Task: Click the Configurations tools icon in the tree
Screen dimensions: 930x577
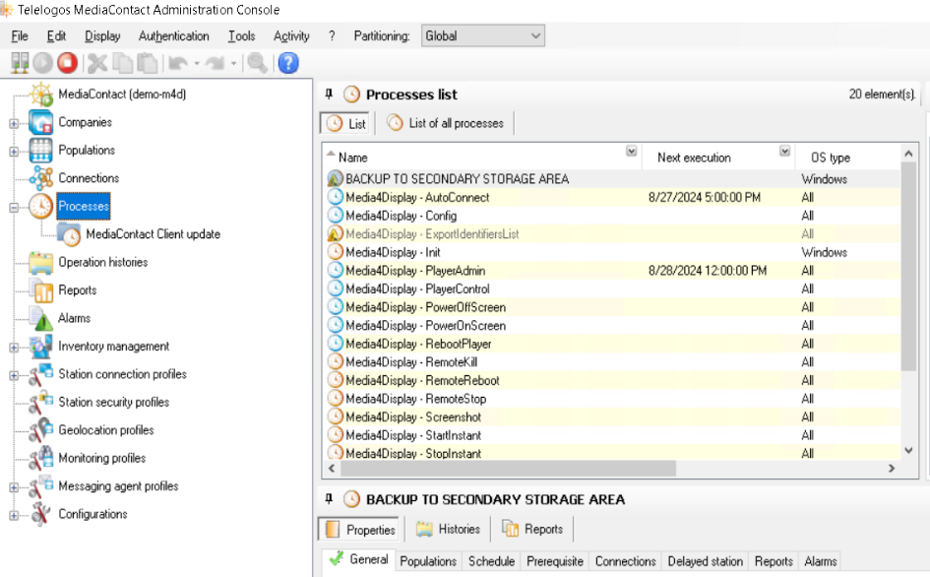Action: [x=41, y=514]
